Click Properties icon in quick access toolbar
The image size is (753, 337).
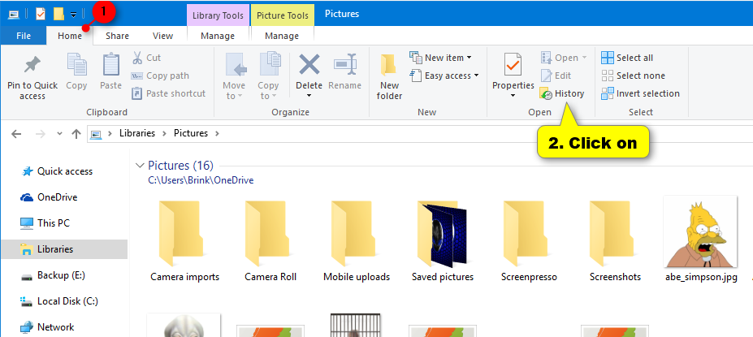[x=41, y=14]
